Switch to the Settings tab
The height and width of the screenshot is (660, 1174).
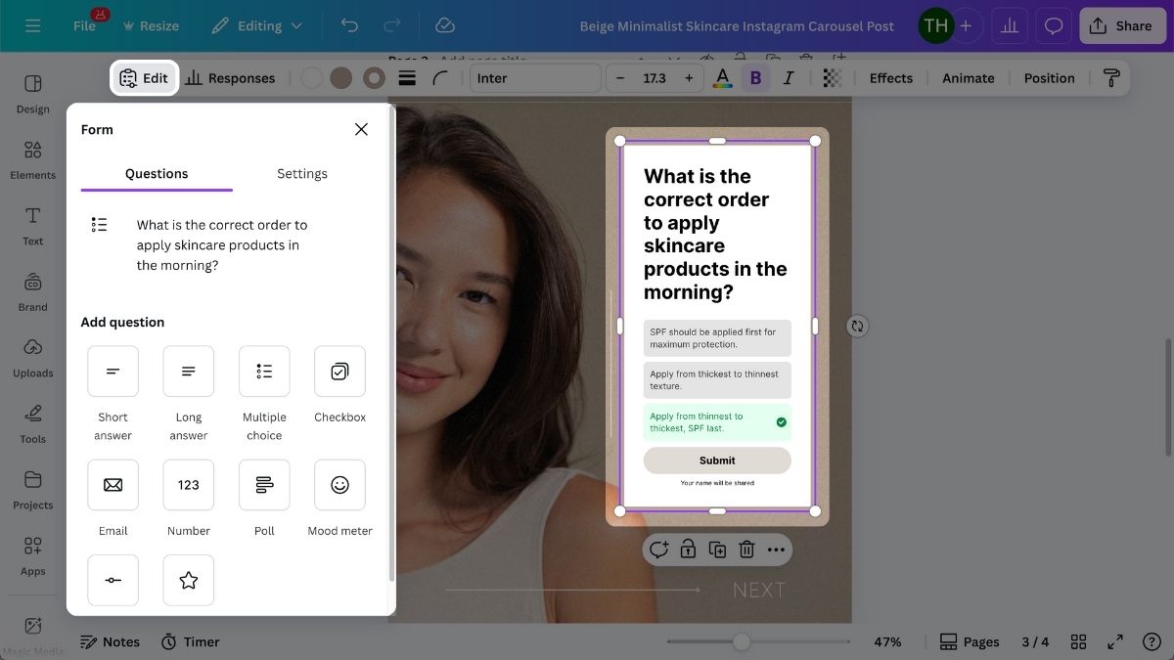[302, 174]
